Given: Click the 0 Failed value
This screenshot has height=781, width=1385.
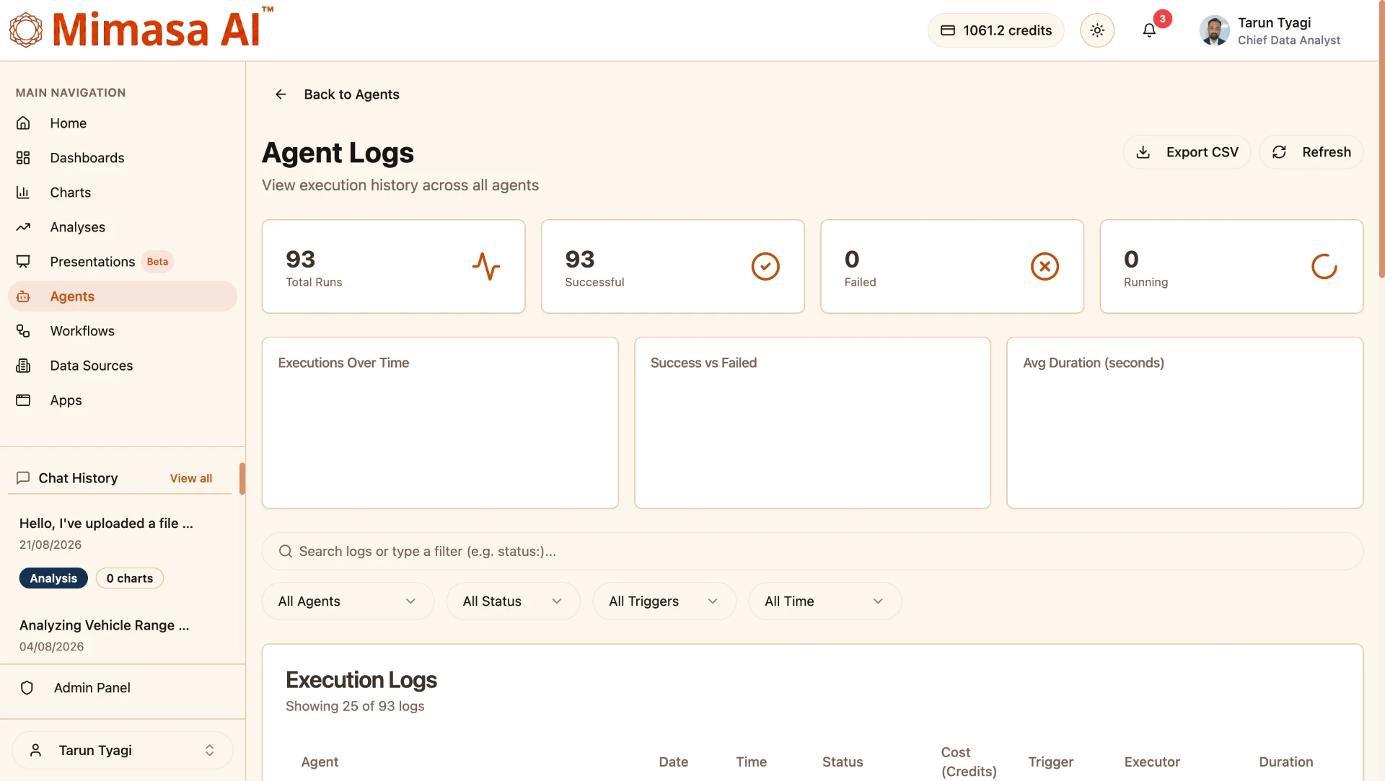Looking at the screenshot, I should [852, 259].
